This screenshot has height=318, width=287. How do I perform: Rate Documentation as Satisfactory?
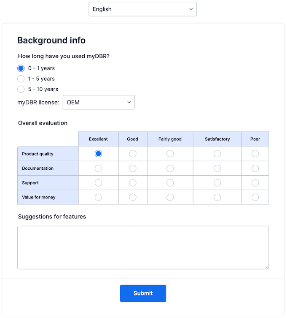(x=217, y=169)
